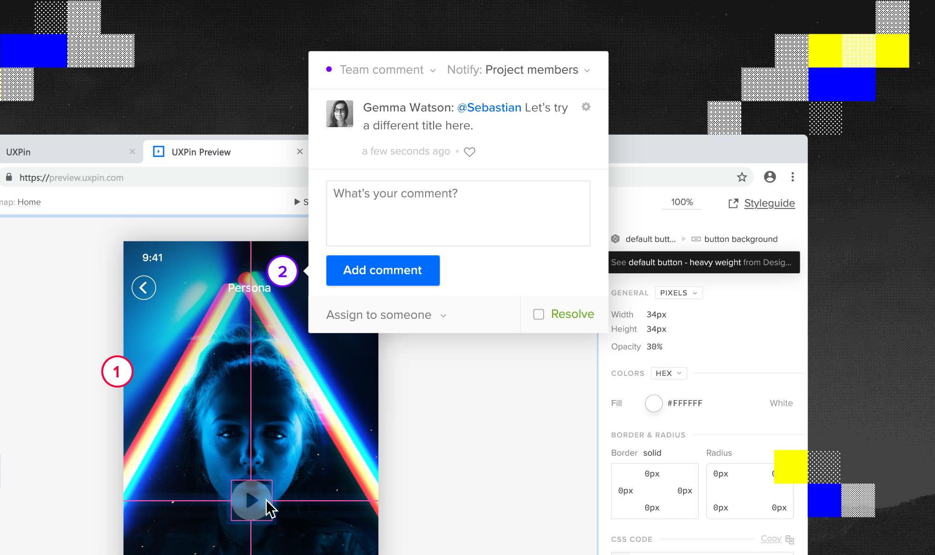Click the 100% zoom value

(682, 202)
